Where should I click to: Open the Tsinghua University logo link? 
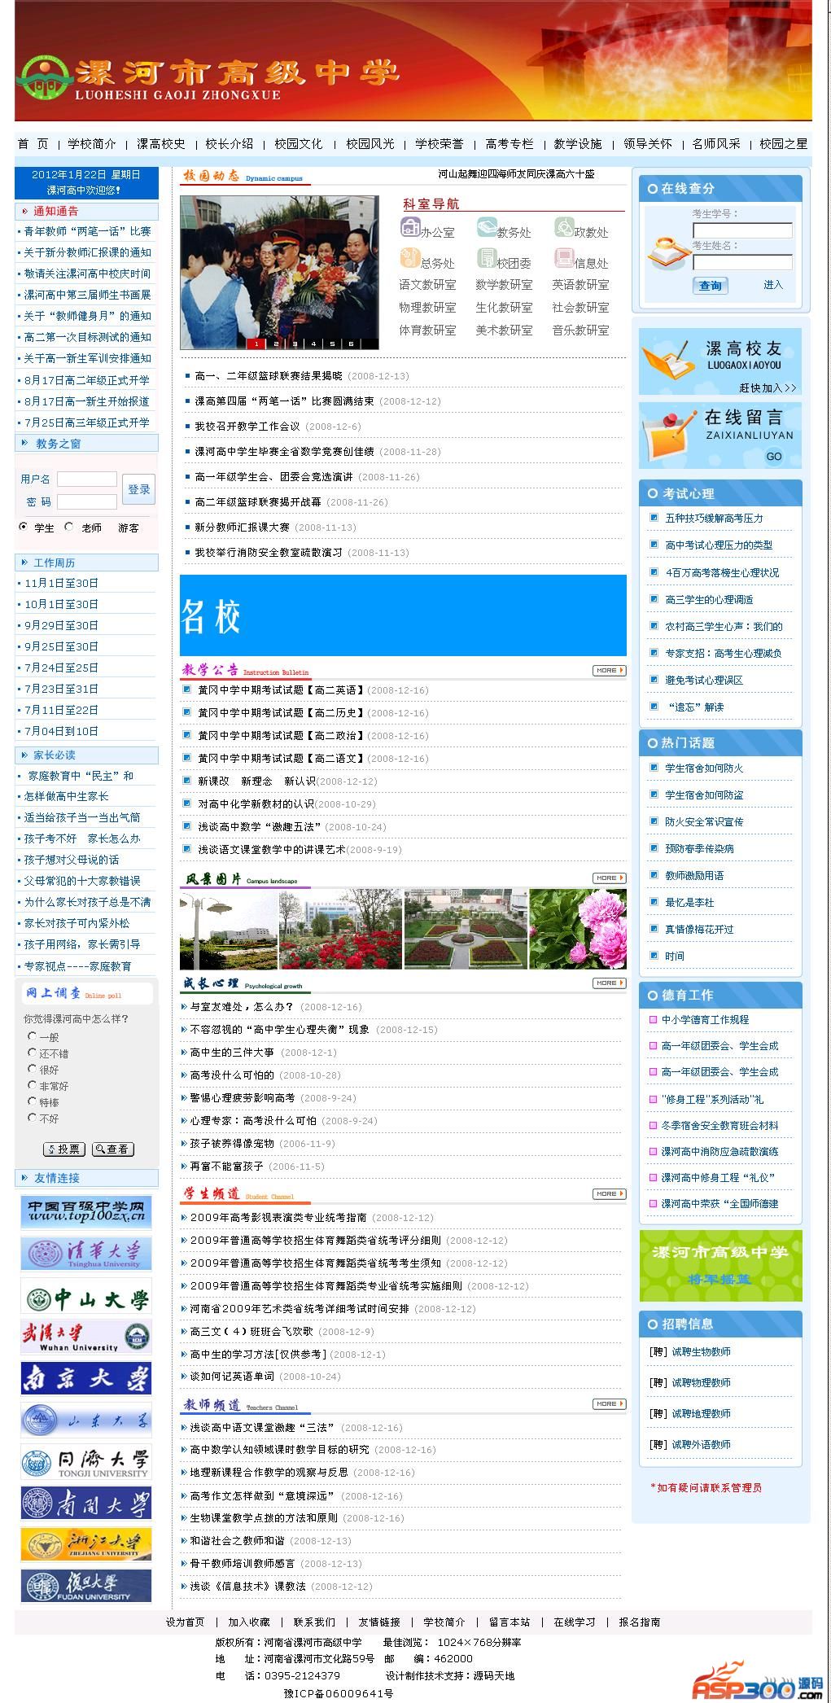coord(85,1254)
